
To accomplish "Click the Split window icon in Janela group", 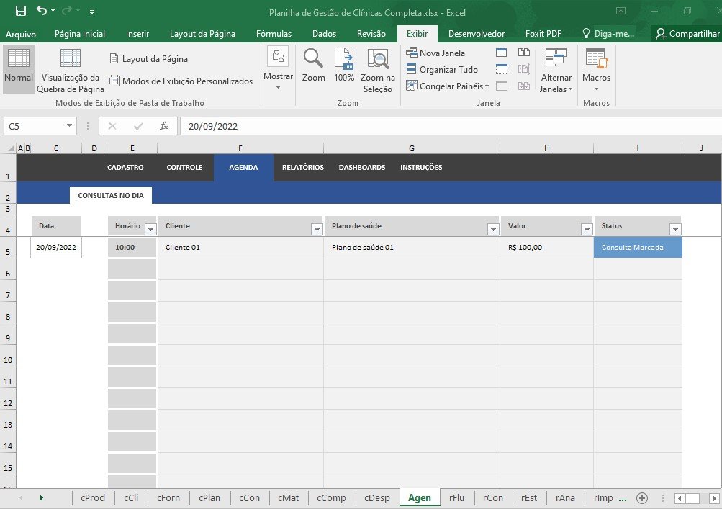I will click(x=502, y=53).
